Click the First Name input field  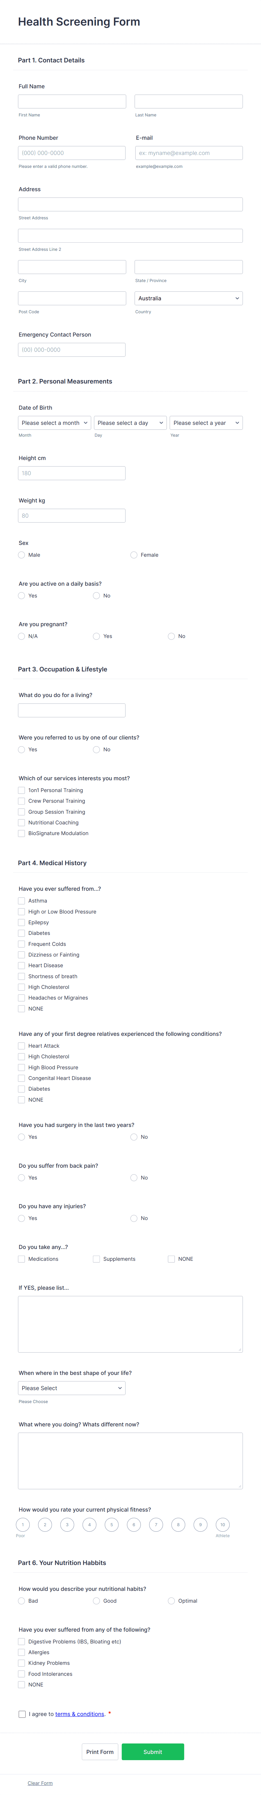[x=71, y=100]
